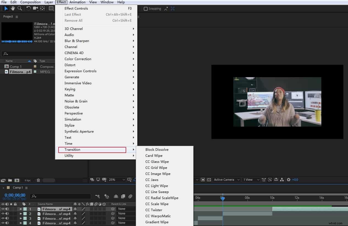
Task: Select the Zoom tool in the toolbar
Action: coord(20,9)
